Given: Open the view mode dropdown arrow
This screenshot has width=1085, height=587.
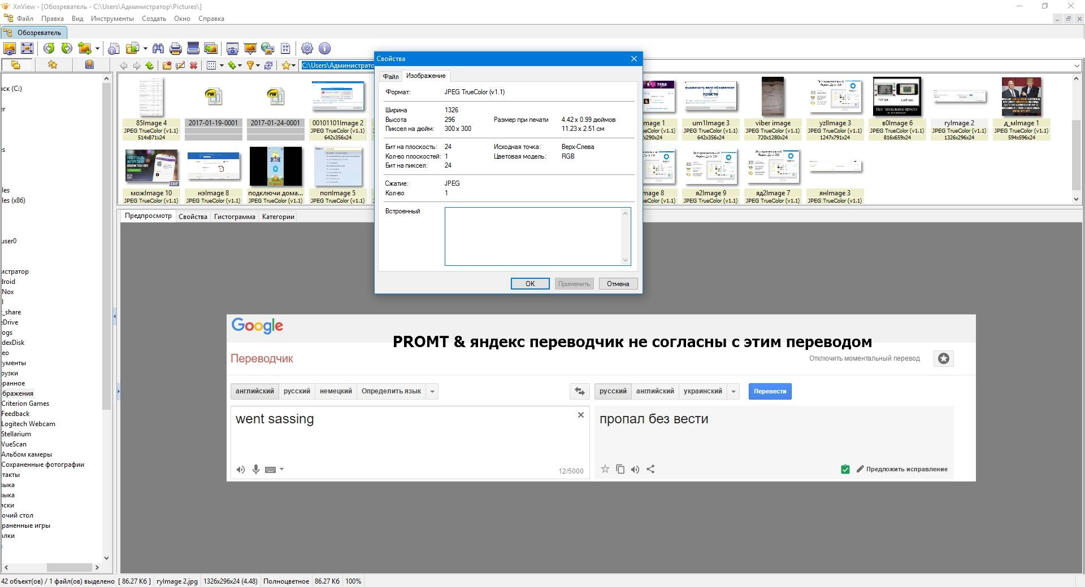Looking at the screenshot, I should click(x=222, y=65).
